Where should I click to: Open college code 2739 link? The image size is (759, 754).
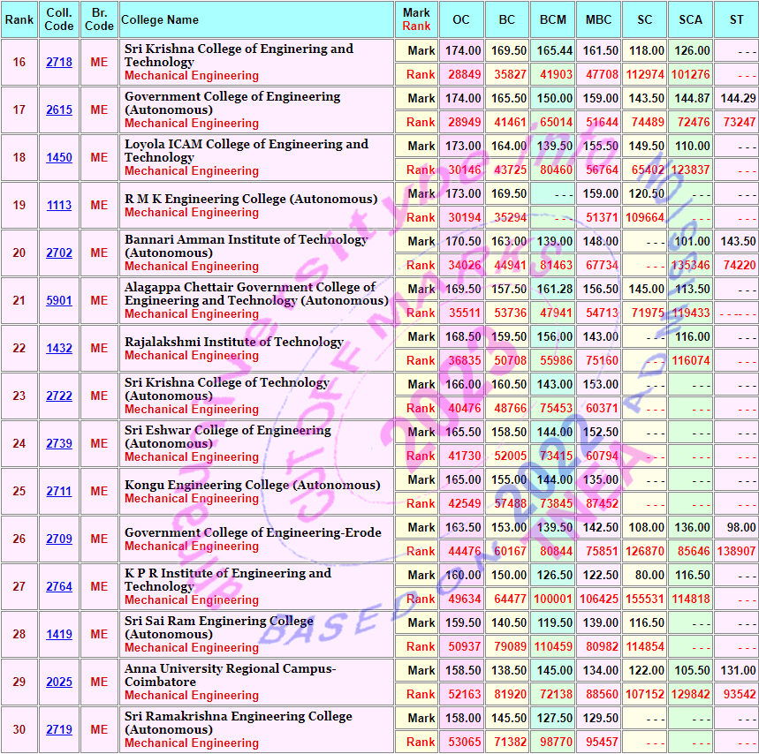pos(59,443)
